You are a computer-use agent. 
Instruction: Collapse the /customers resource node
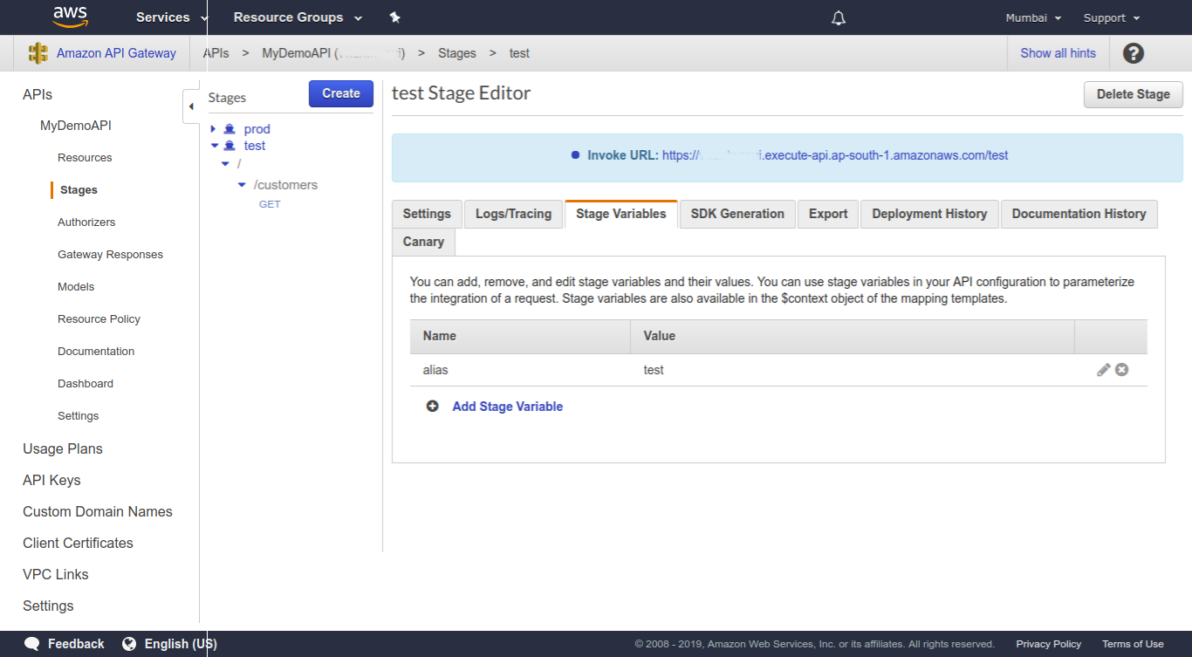(x=242, y=185)
